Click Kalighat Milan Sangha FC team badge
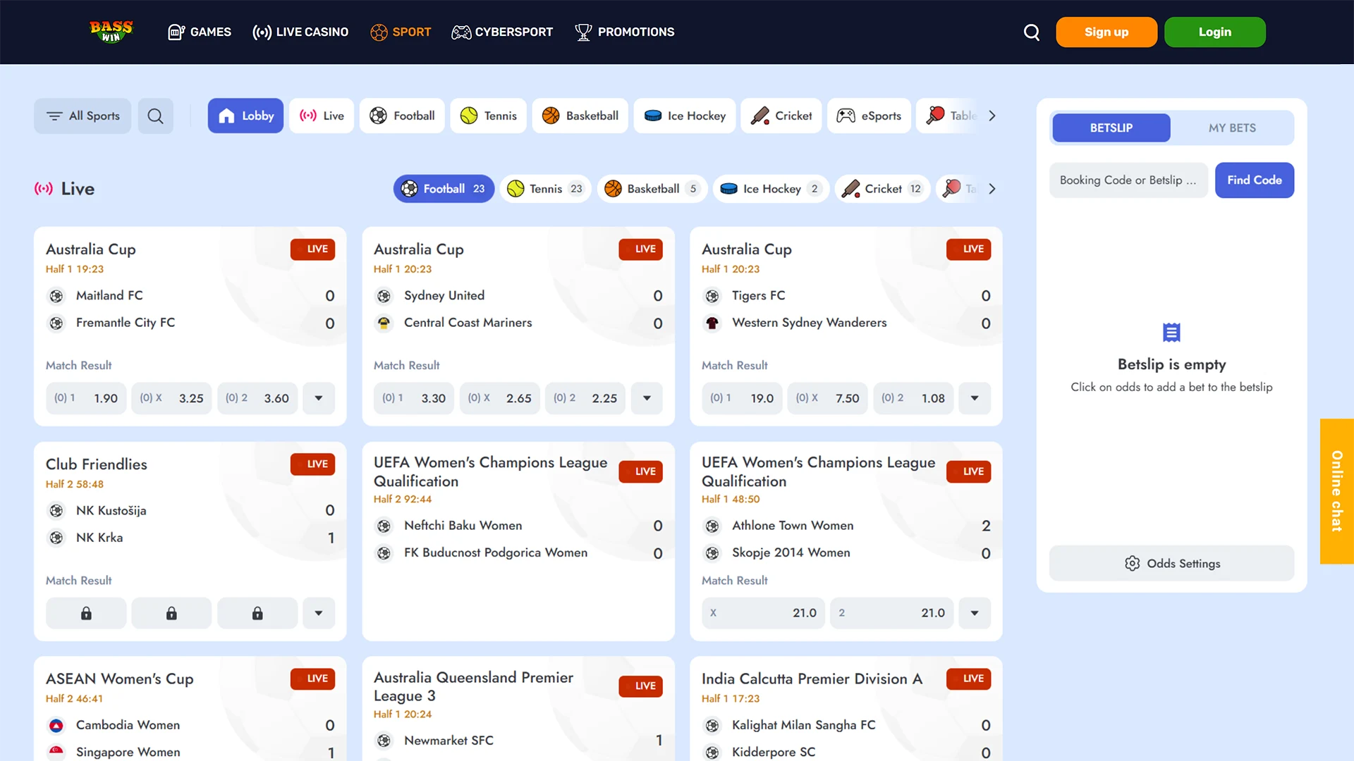 click(712, 725)
